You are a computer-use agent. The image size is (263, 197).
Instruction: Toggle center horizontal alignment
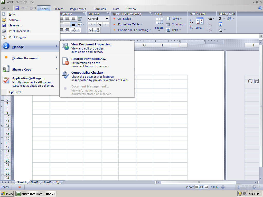pos(67,18)
